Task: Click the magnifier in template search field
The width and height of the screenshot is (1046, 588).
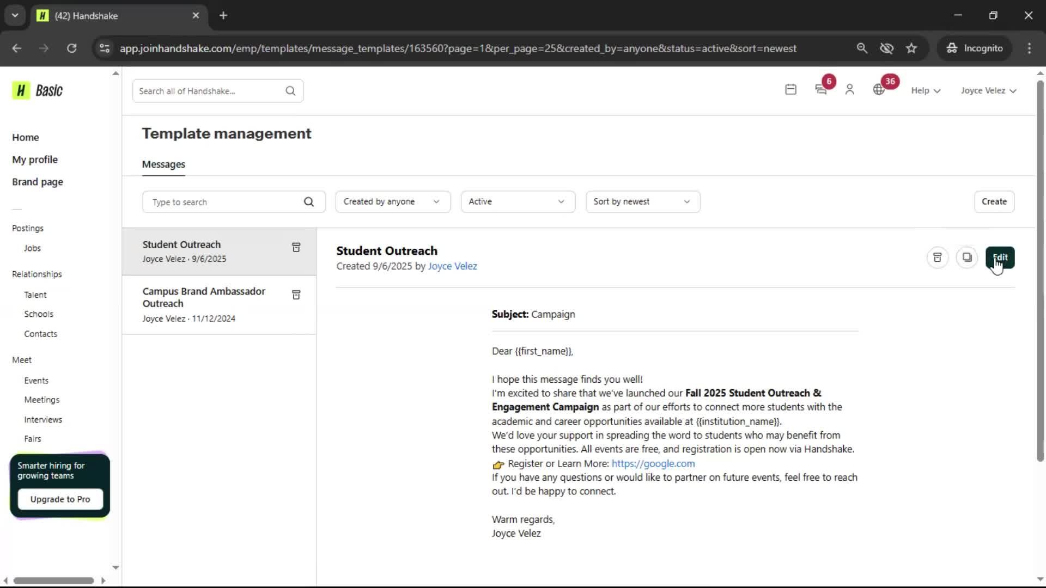Action: pyautogui.click(x=309, y=202)
